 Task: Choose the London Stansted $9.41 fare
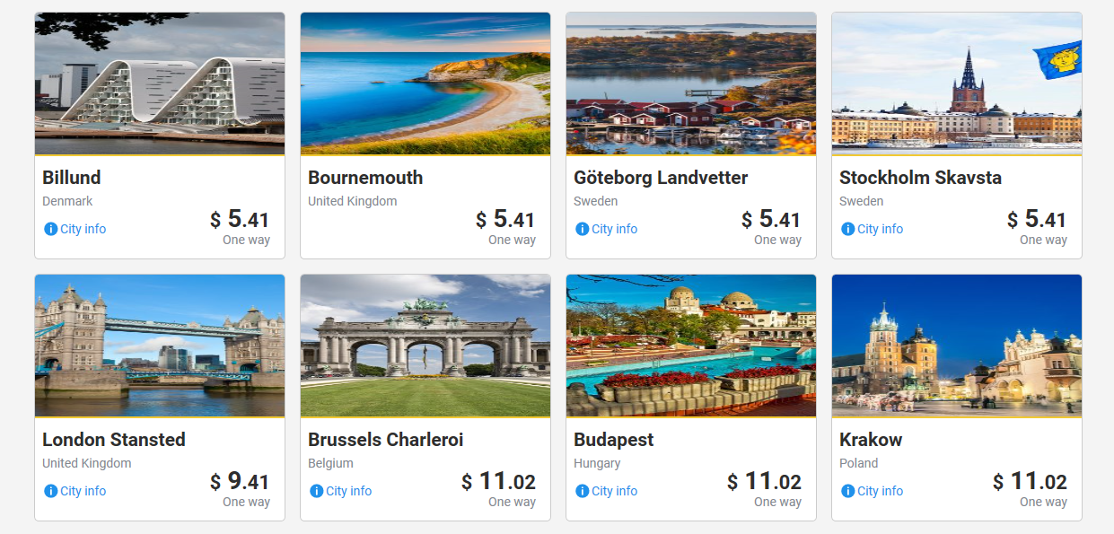pyautogui.click(x=241, y=482)
